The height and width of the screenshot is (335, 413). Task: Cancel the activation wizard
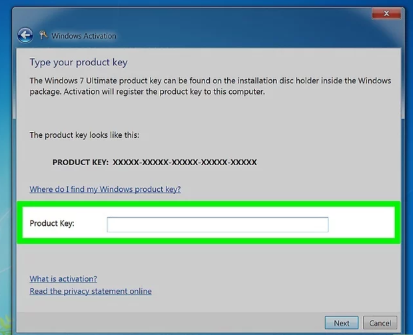coord(380,323)
